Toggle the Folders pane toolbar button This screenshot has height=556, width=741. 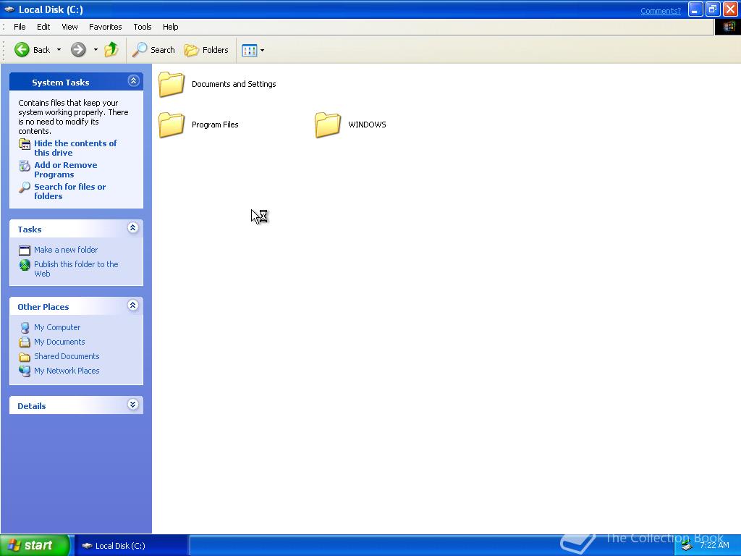[x=206, y=50]
